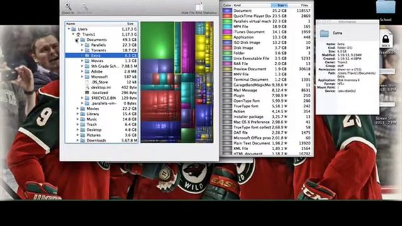Image resolution: width=402 pixels, height=226 pixels.
Task: Click the large red treemap block
Action: point(161,105)
